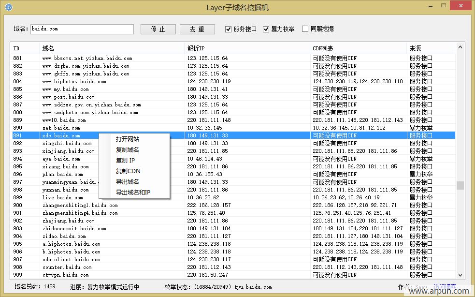Click the scrollbar up arrow
The width and height of the screenshot is (475, 297).
pos(460,47)
